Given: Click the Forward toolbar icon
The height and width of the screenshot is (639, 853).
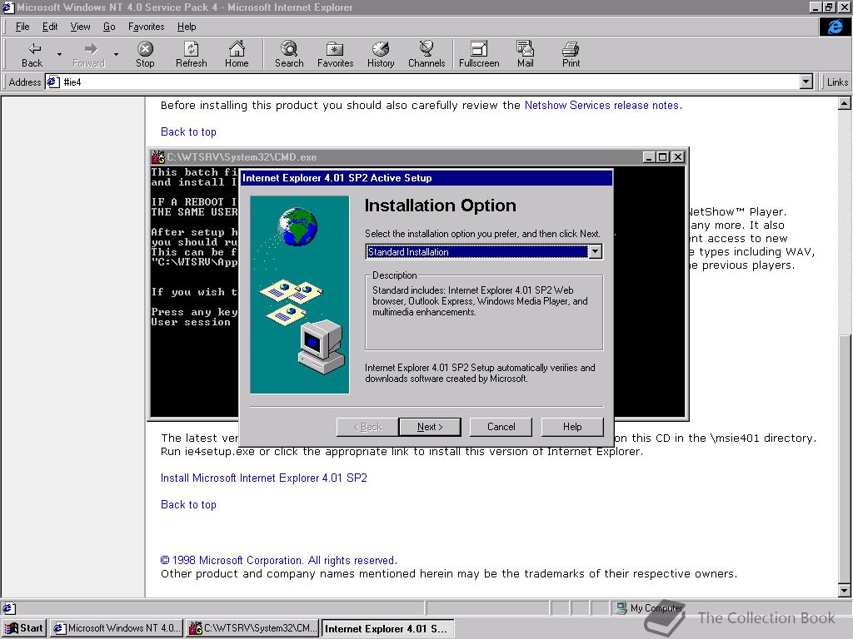Looking at the screenshot, I should 89,54.
